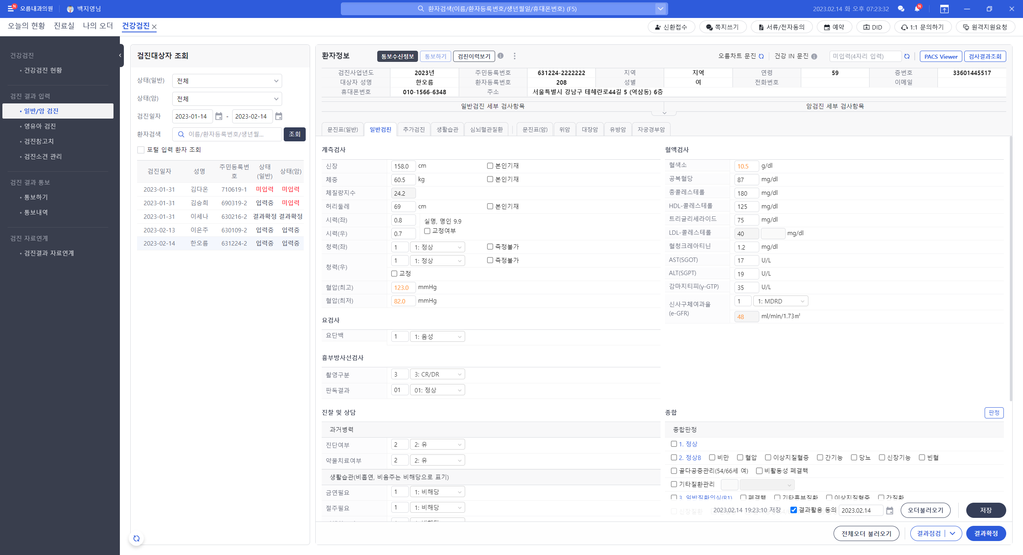Viewport: 1023px width, 555px height.
Task: Collapse the left sidebar with arrow
Action: pos(120,55)
